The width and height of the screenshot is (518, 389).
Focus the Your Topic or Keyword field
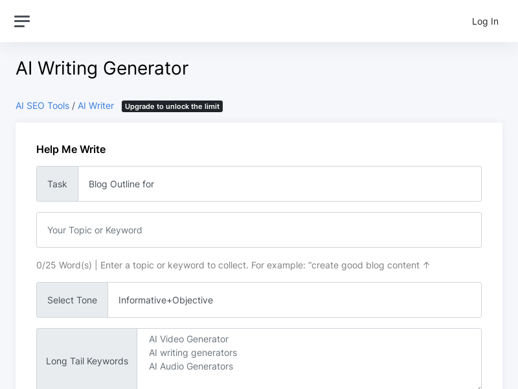click(x=259, y=230)
